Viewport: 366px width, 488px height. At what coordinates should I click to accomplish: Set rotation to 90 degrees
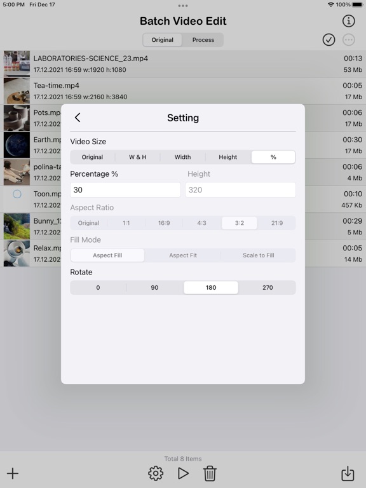154,288
